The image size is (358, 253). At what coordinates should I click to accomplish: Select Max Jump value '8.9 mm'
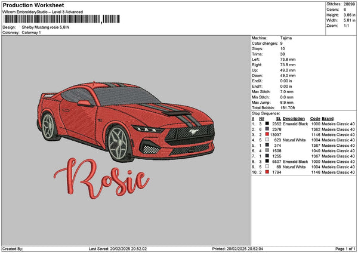point(287,103)
